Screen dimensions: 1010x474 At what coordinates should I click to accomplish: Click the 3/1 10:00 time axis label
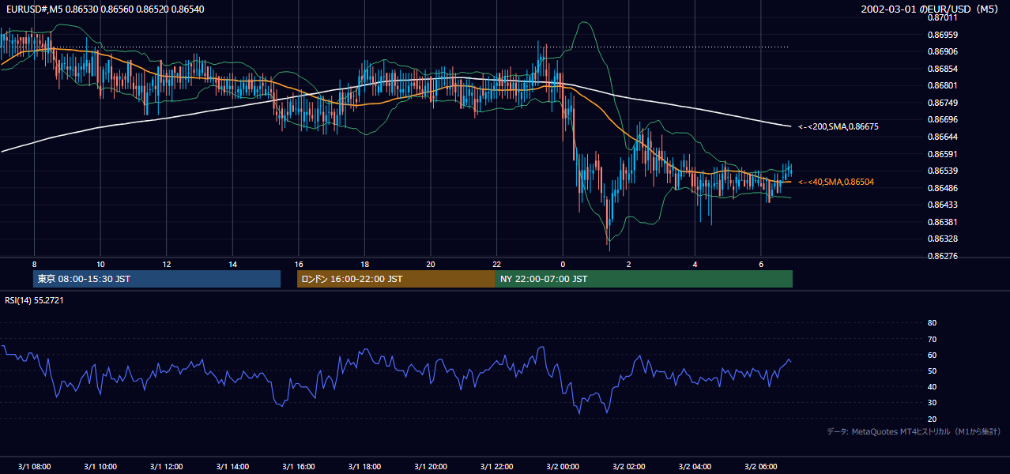click(100, 466)
